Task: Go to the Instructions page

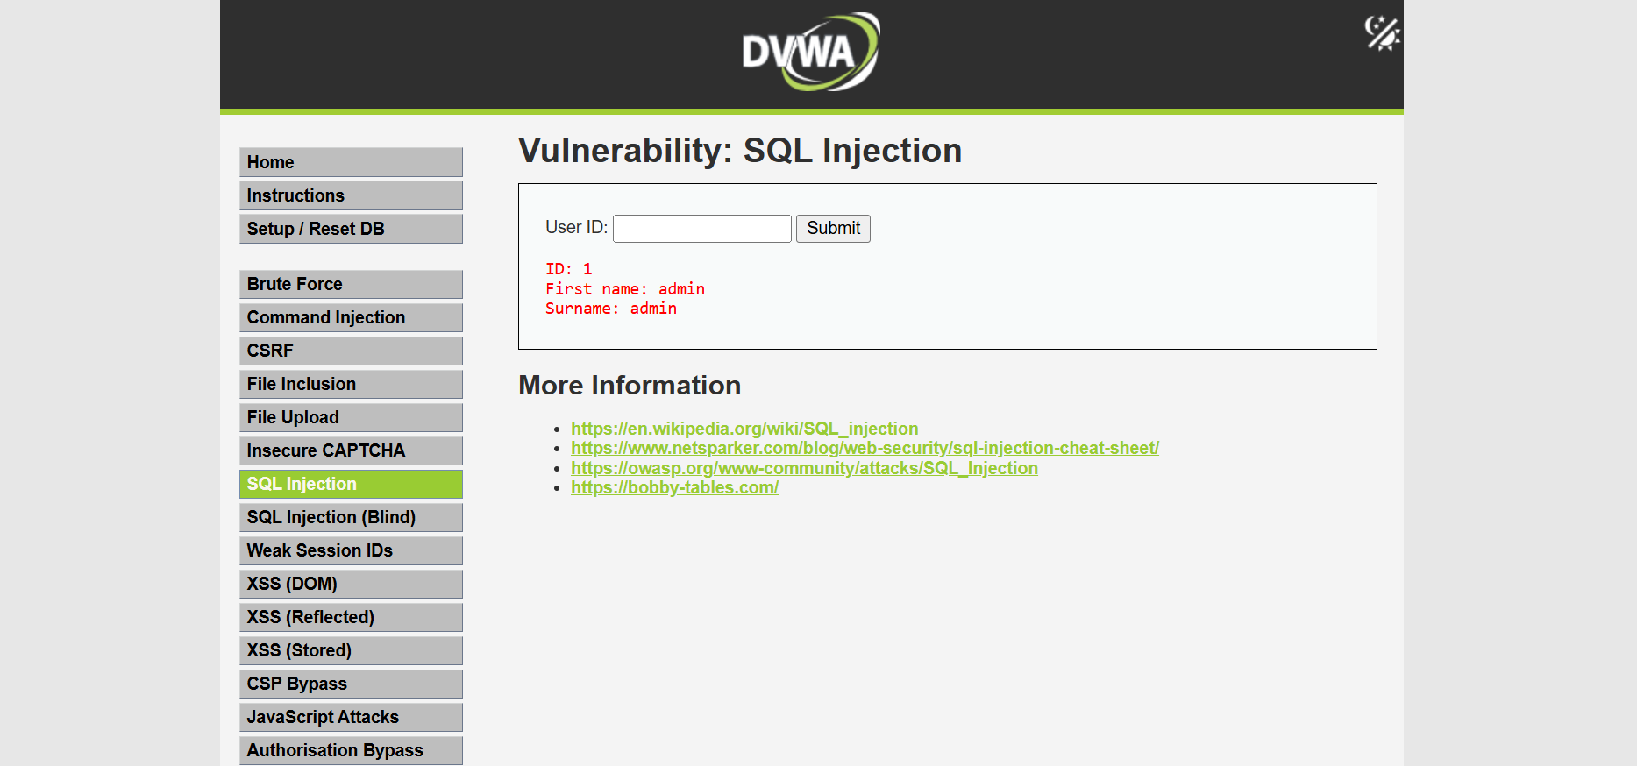Action: (351, 195)
